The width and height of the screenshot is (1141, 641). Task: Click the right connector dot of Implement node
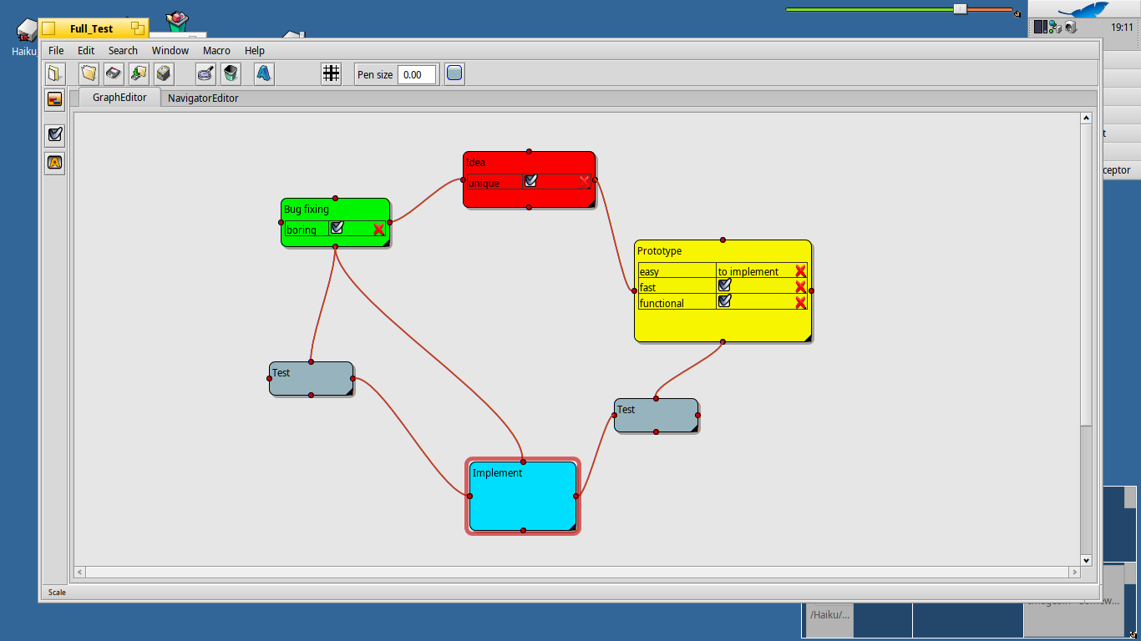coord(576,497)
